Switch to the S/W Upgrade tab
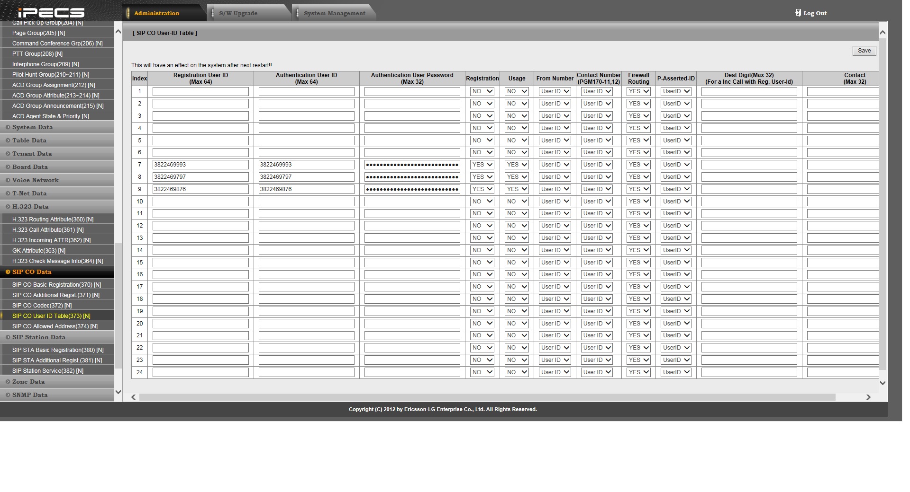Viewport: 910px width, 492px height. tap(238, 13)
